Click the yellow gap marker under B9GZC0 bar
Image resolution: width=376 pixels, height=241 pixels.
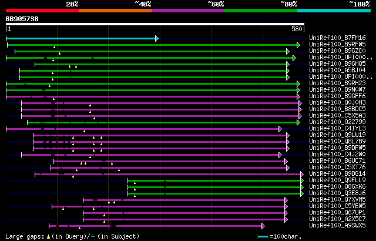[60, 53]
